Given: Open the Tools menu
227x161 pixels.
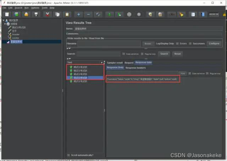Looking at the screenshot, I should coord(45,8).
